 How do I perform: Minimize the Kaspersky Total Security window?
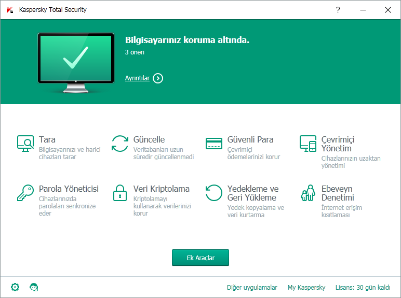tap(363, 10)
